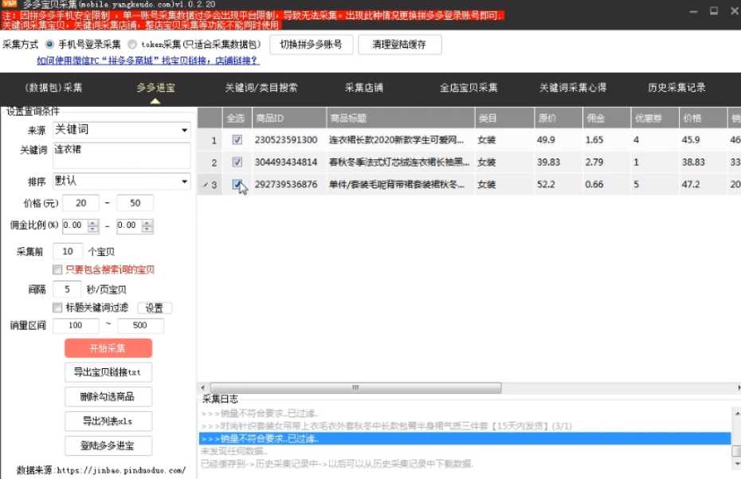Uncheck the checkbox for product 304493434814
This screenshot has width=741, height=479.
click(237, 162)
